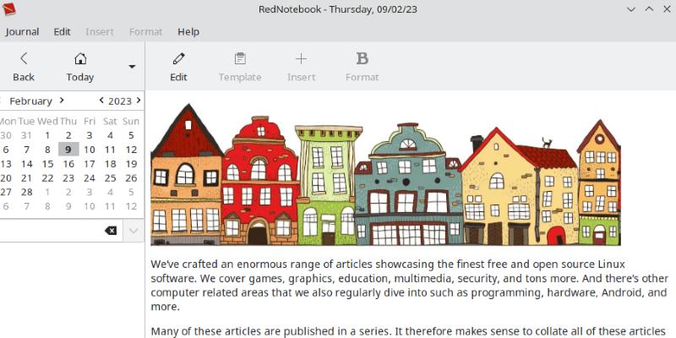Image resolution: width=676 pixels, height=338 pixels.
Task: Click the Insert plus icon
Action: tap(301, 58)
